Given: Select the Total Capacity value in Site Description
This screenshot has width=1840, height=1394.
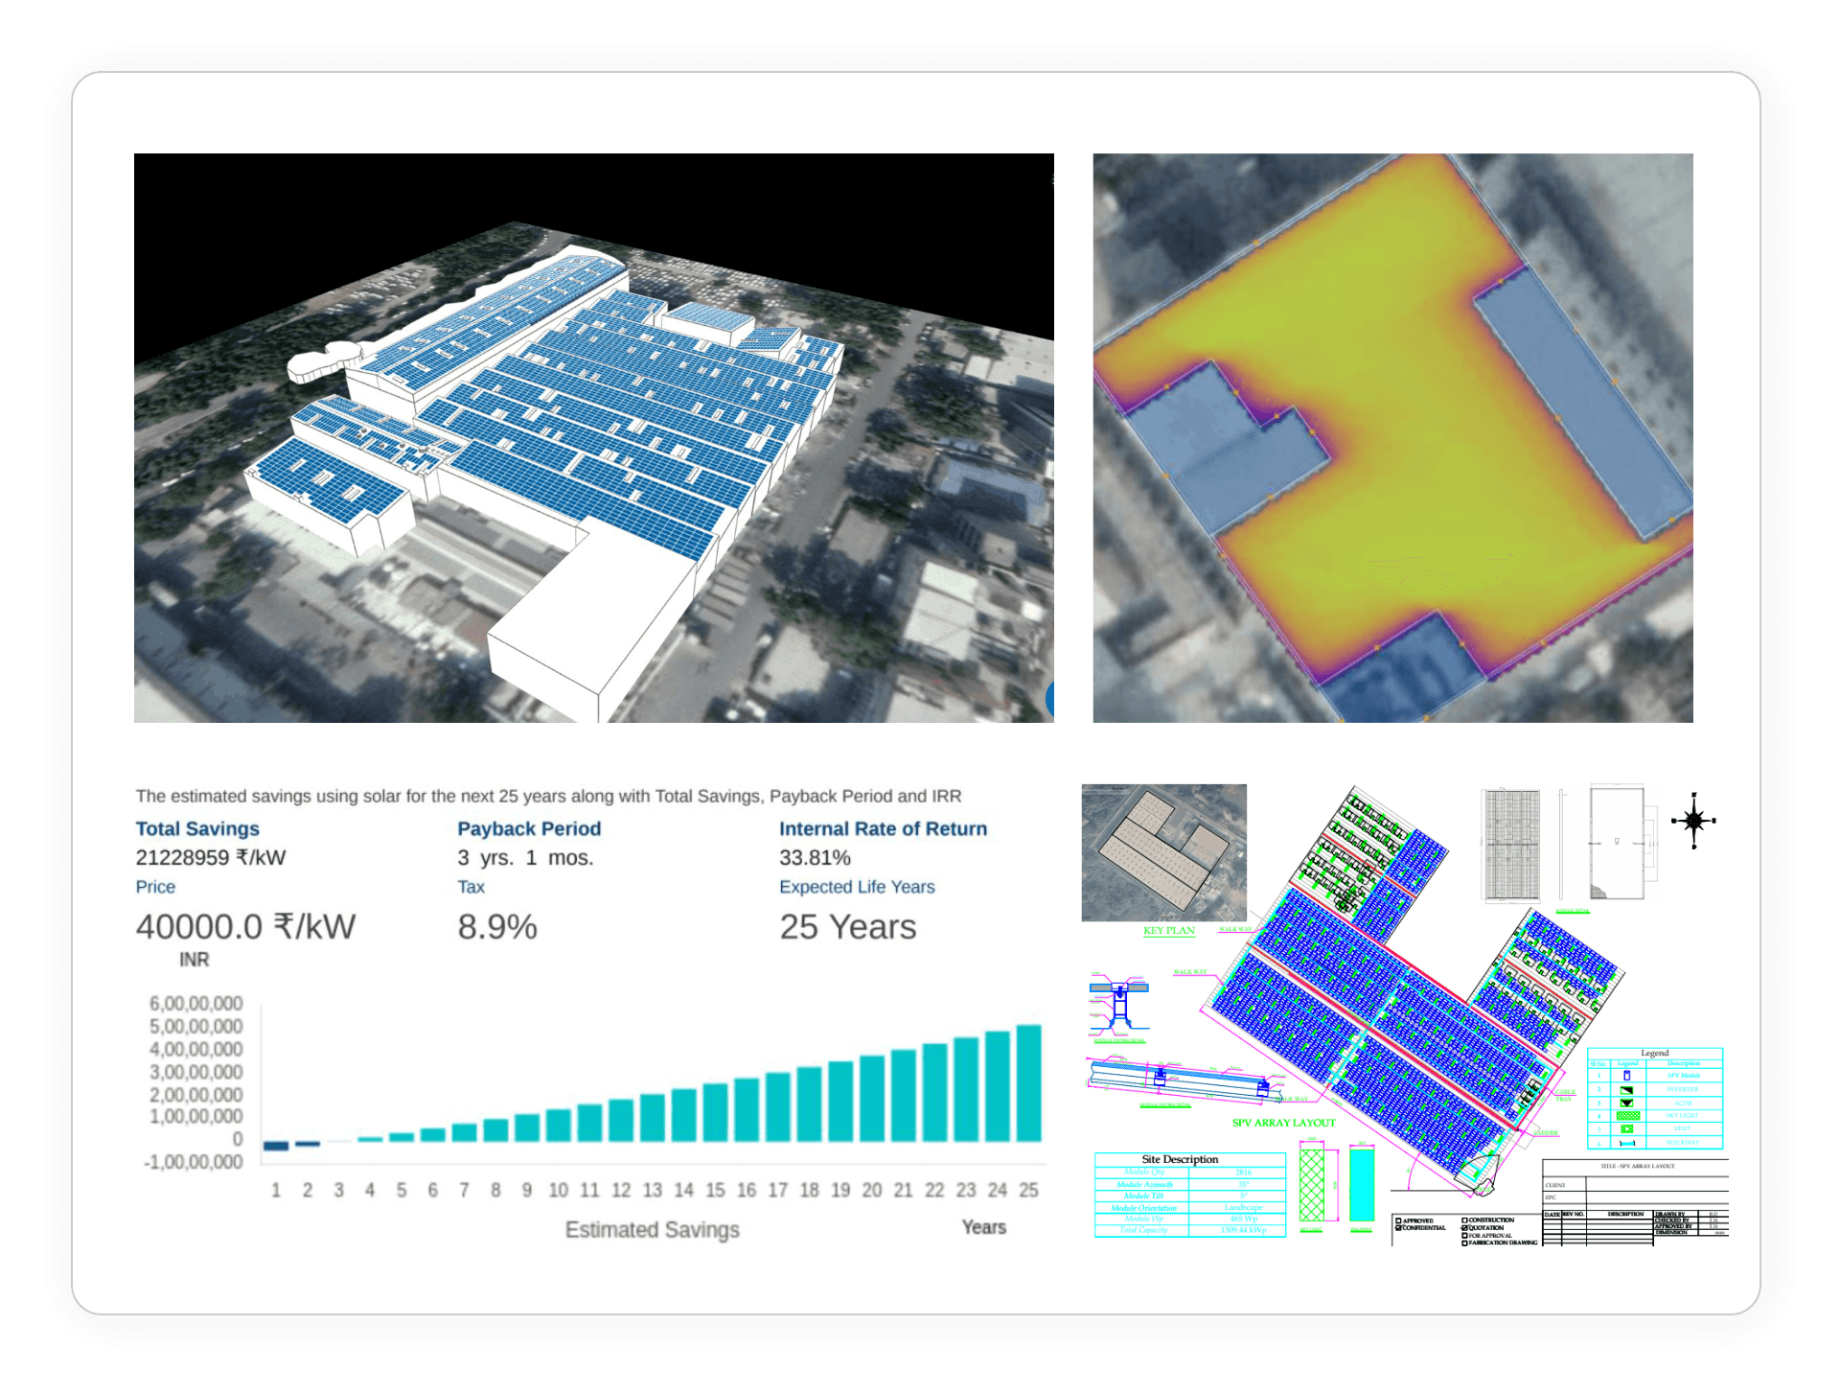Looking at the screenshot, I should point(1243,1230).
